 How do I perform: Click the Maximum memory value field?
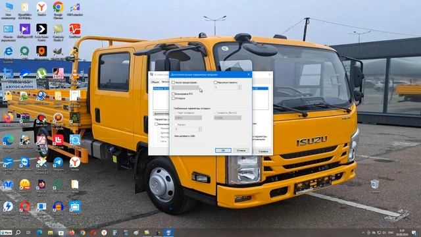tap(226, 88)
